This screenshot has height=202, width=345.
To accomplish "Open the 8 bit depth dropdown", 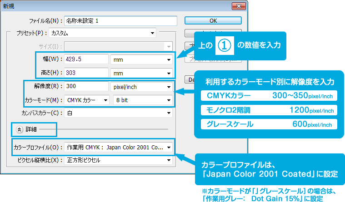I will click(x=143, y=100).
